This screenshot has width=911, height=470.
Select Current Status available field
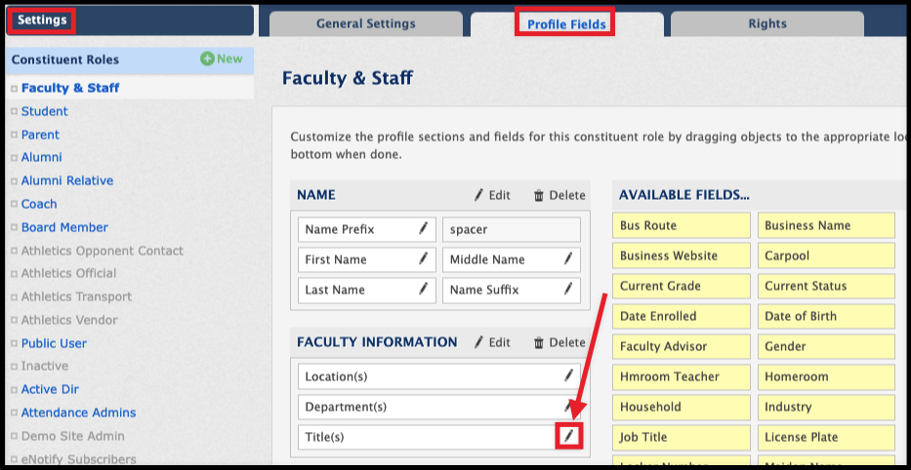point(826,286)
